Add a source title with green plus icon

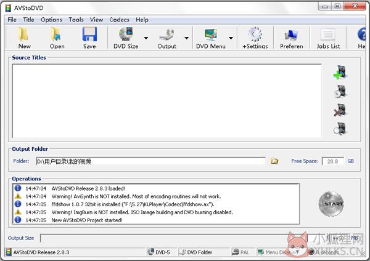(340, 72)
